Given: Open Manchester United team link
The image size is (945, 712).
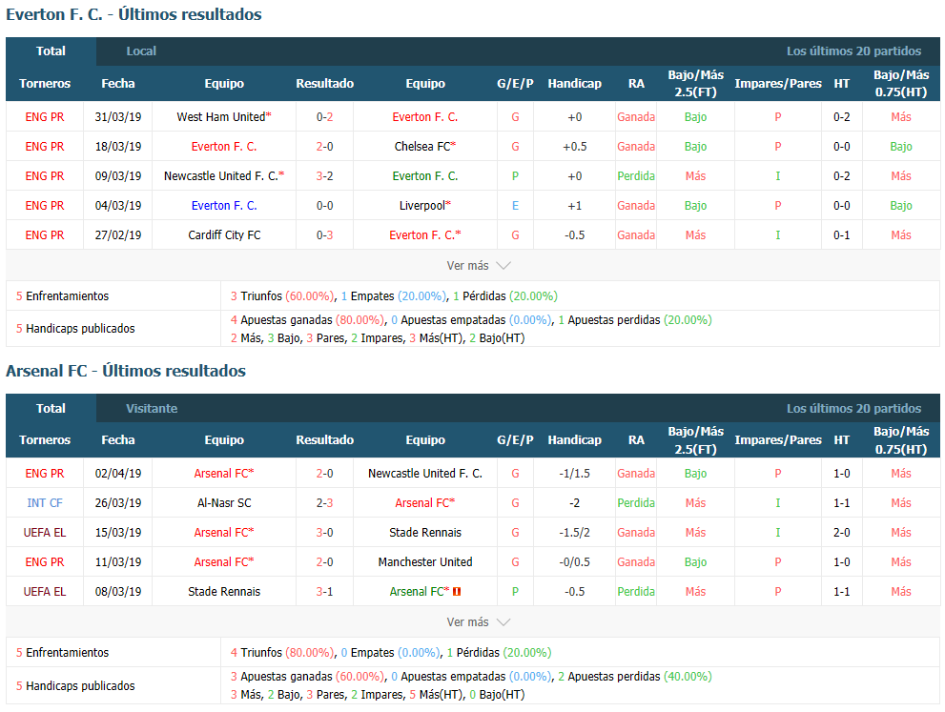Looking at the screenshot, I should [425, 562].
